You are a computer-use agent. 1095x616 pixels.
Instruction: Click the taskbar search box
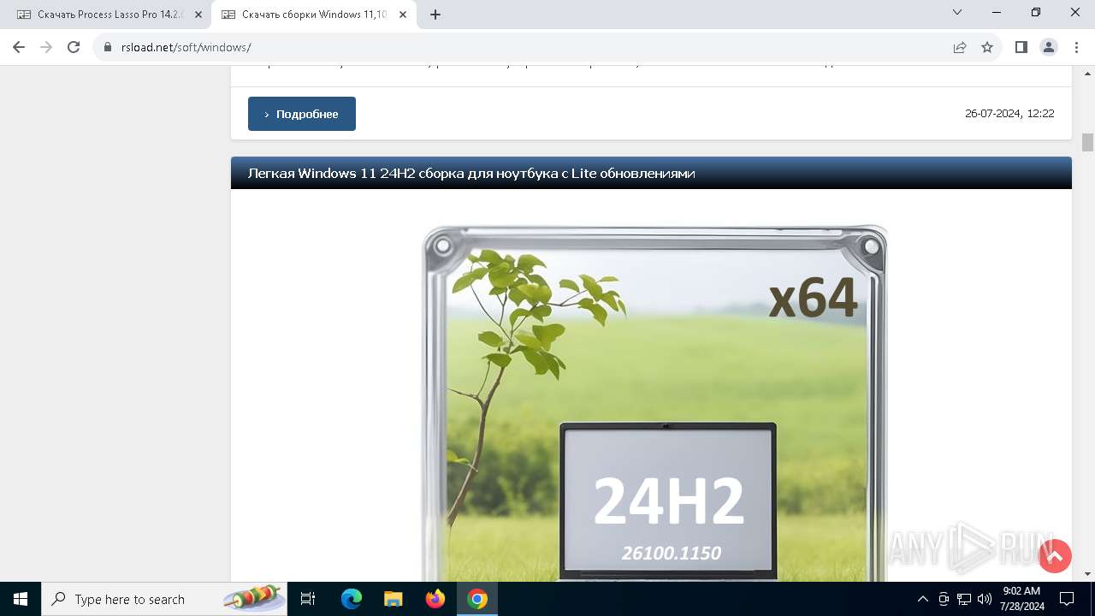(164, 599)
